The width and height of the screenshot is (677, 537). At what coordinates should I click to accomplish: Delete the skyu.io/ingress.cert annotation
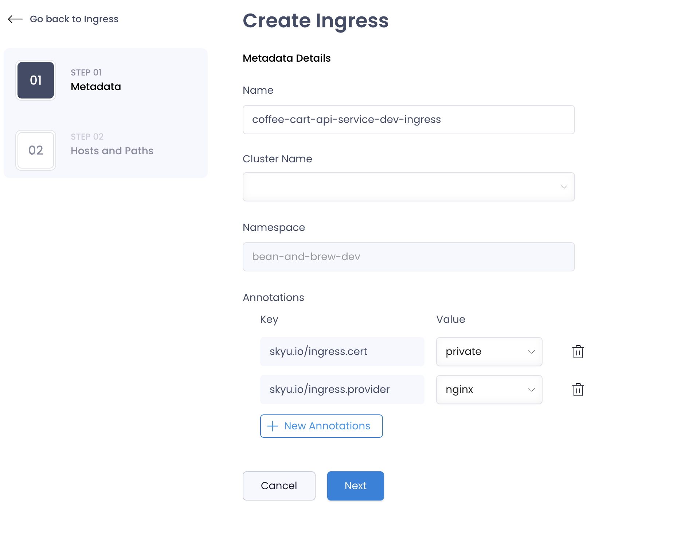(x=578, y=352)
